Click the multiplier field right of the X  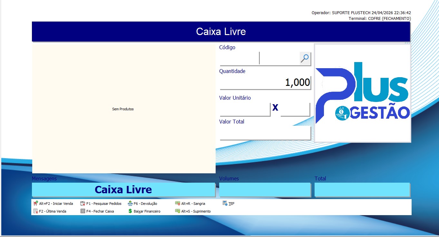pos(295,109)
